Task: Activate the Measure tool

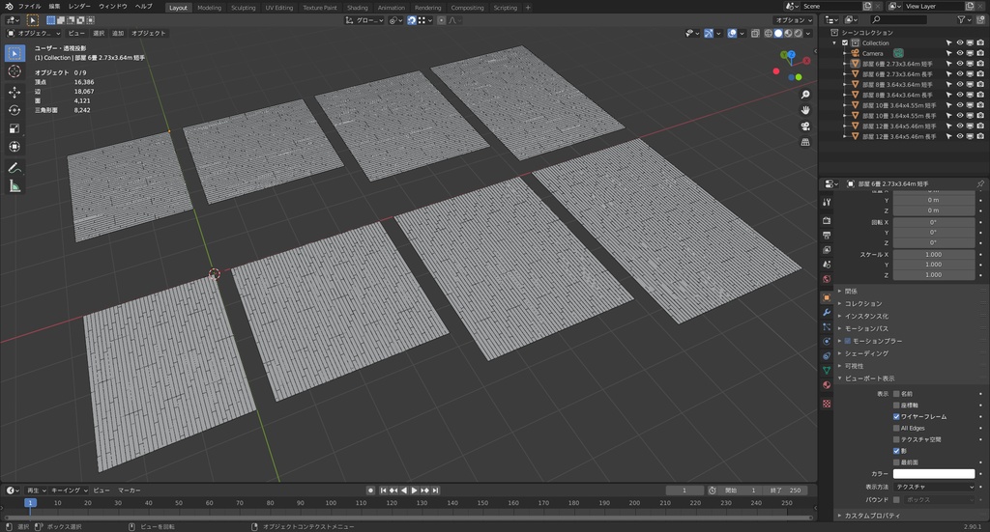Action: pyautogui.click(x=15, y=186)
